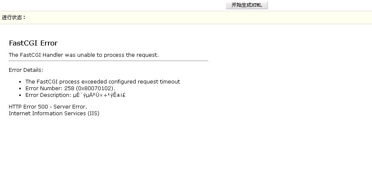Click the bullet before the timeout message
372x172 pixels.
tap(20, 82)
